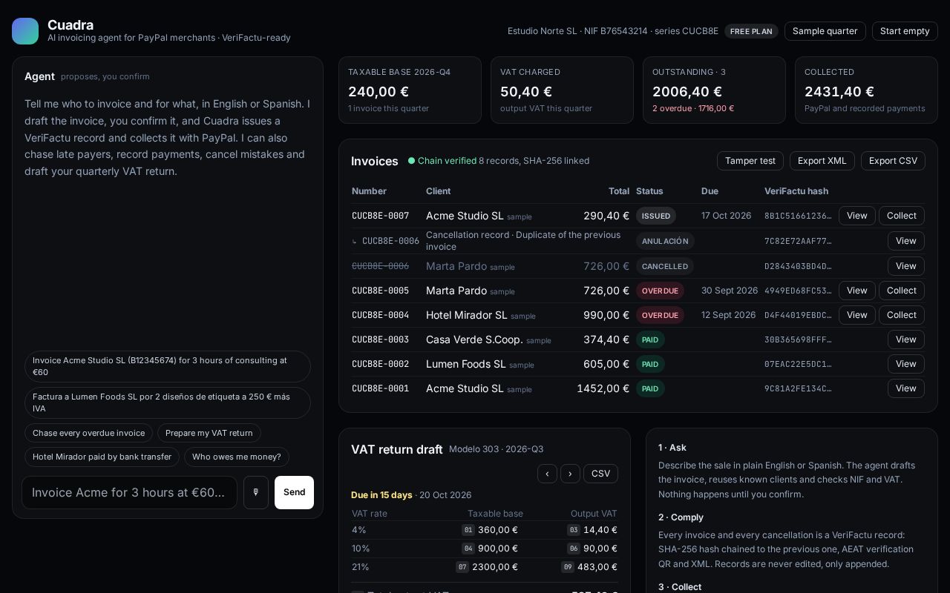View Lumen Foods invoice CUCB8E-0002
Image resolution: width=950 pixels, height=593 pixels.
pos(905,364)
